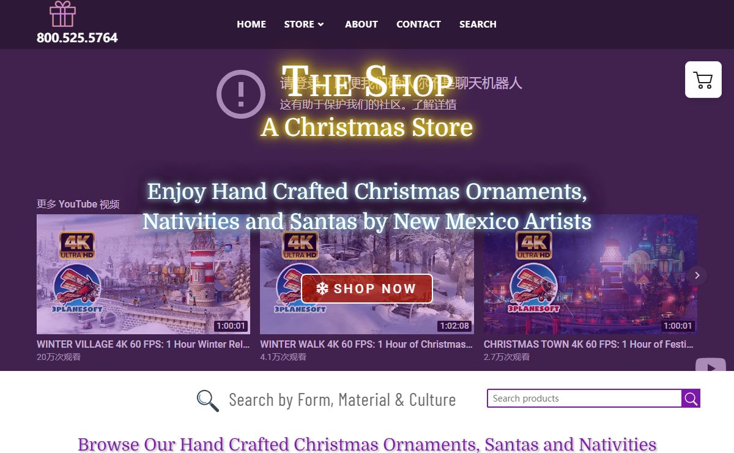The height and width of the screenshot is (453, 734).
Task: Expand the Store dropdown menu
Action: (304, 24)
